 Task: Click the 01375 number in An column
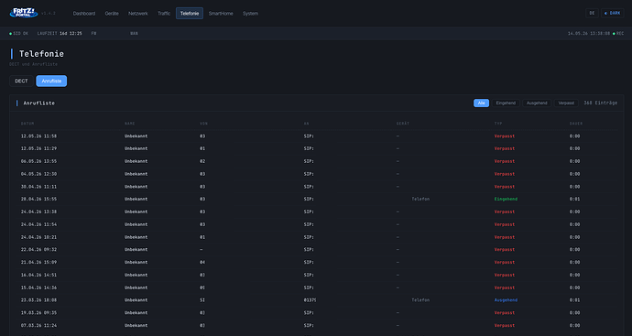point(310,300)
